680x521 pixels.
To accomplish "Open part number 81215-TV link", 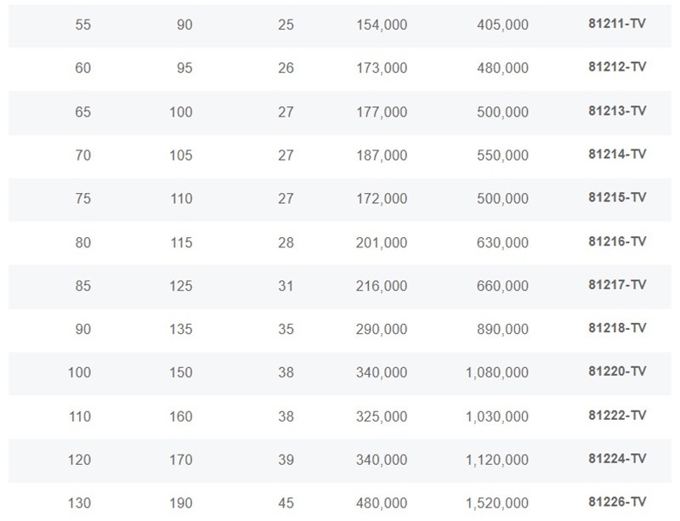I will [617, 197].
